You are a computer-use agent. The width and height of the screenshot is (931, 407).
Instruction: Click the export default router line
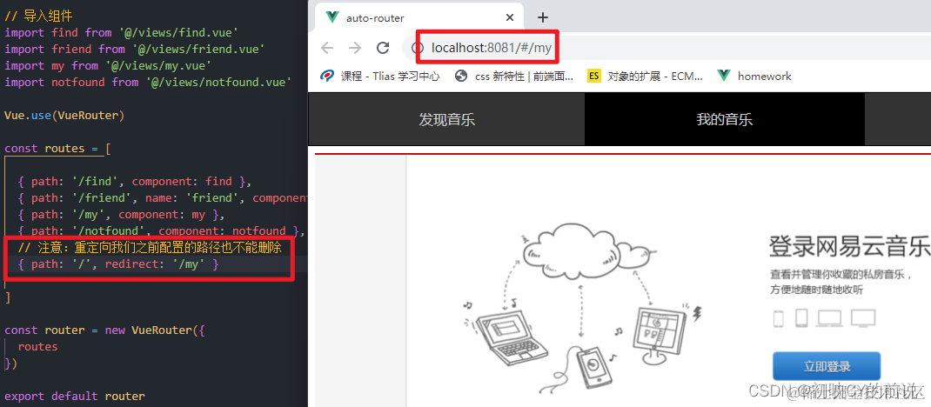point(75,397)
